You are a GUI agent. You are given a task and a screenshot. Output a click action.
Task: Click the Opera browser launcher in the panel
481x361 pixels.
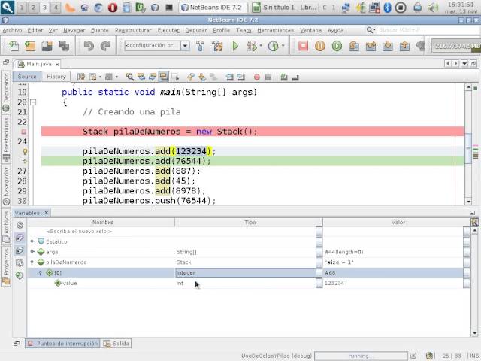pos(113,8)
